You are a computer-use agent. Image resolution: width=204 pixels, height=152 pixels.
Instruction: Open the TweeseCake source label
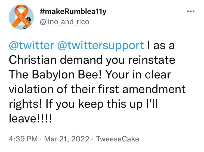click(x=118, y=139)
